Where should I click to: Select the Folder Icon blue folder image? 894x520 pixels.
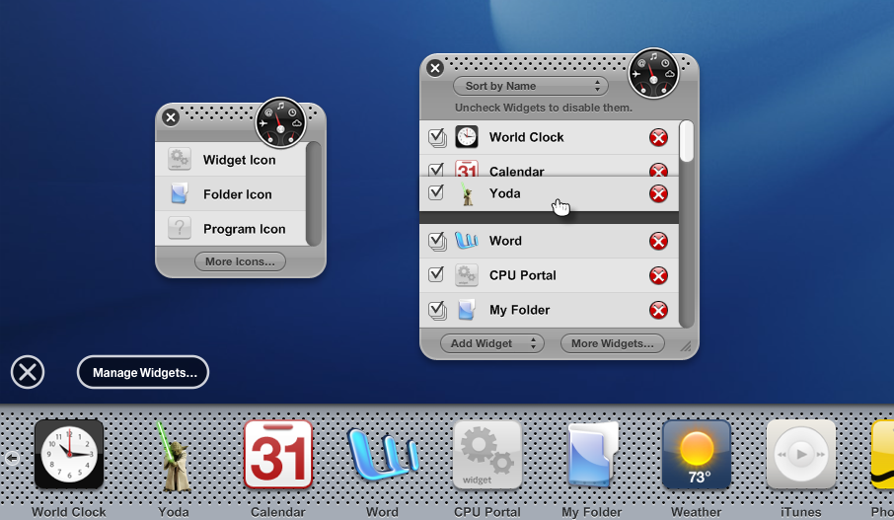coord(179,193)
